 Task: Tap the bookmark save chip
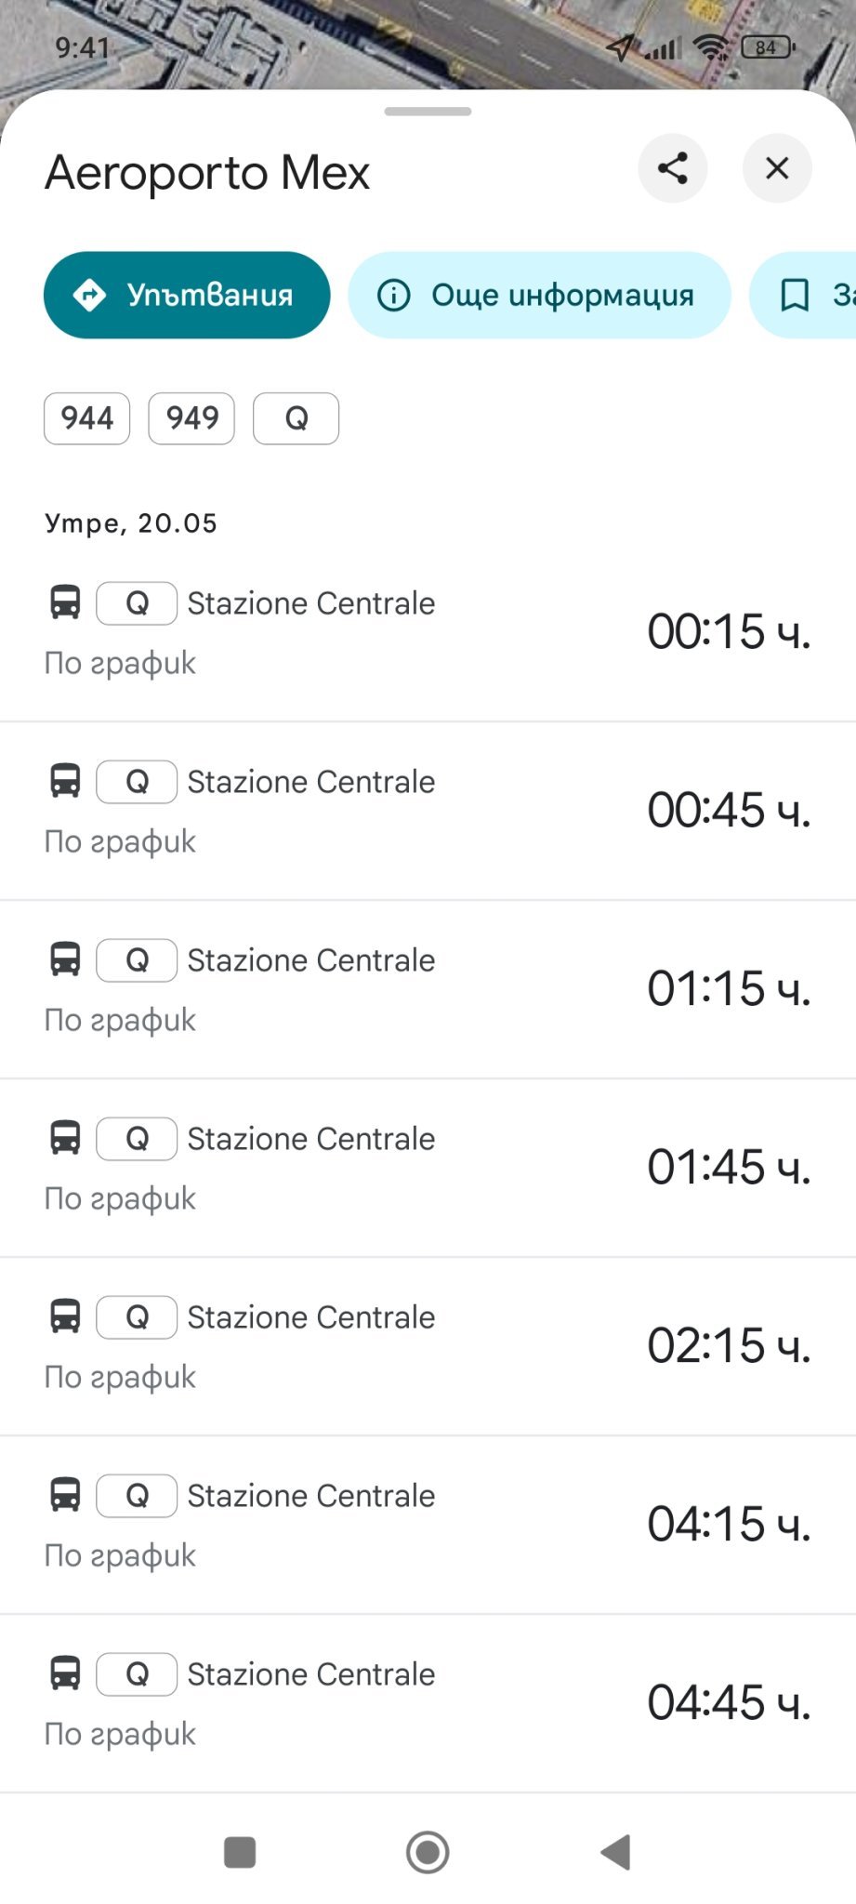tap(805, 295)
